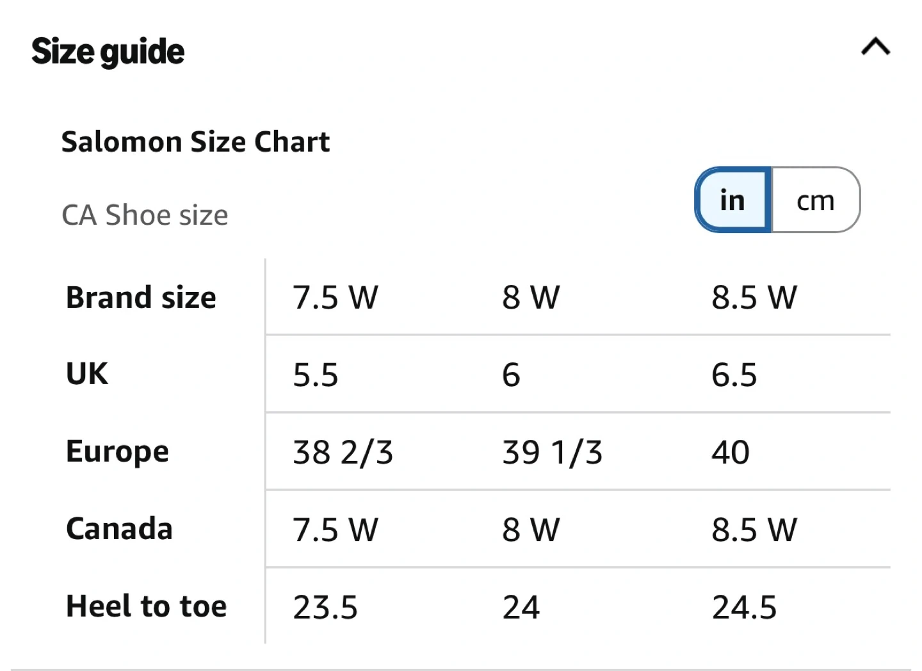Click the UK row header
The width and height of the screenshot is (922, 671).
tap(87, 374)
